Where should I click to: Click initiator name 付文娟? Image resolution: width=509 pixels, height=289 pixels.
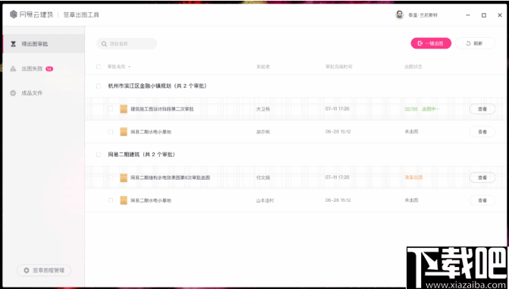pyautogui.click(x=263, y=177)
